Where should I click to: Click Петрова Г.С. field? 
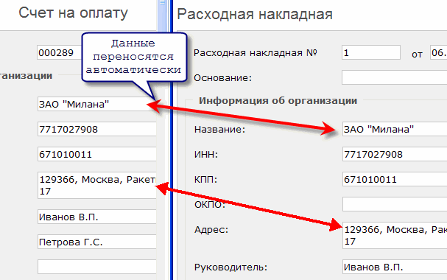click(x=97, y=242)
